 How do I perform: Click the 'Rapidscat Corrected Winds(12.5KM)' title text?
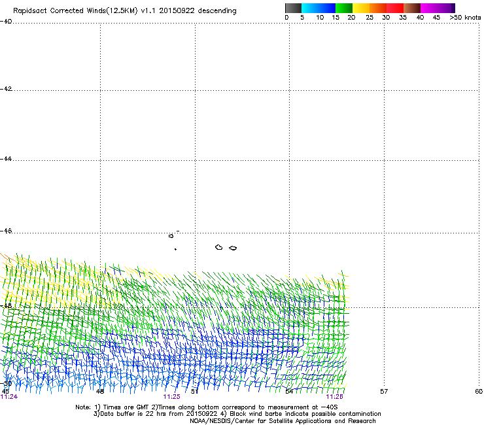click(x=75, y=11)
